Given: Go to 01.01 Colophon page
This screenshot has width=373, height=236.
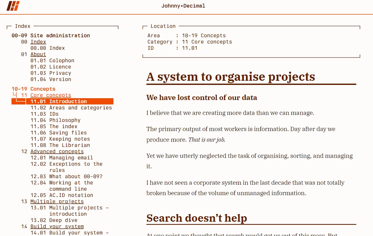Looking at the screenshot, I should tap(52, 61).
